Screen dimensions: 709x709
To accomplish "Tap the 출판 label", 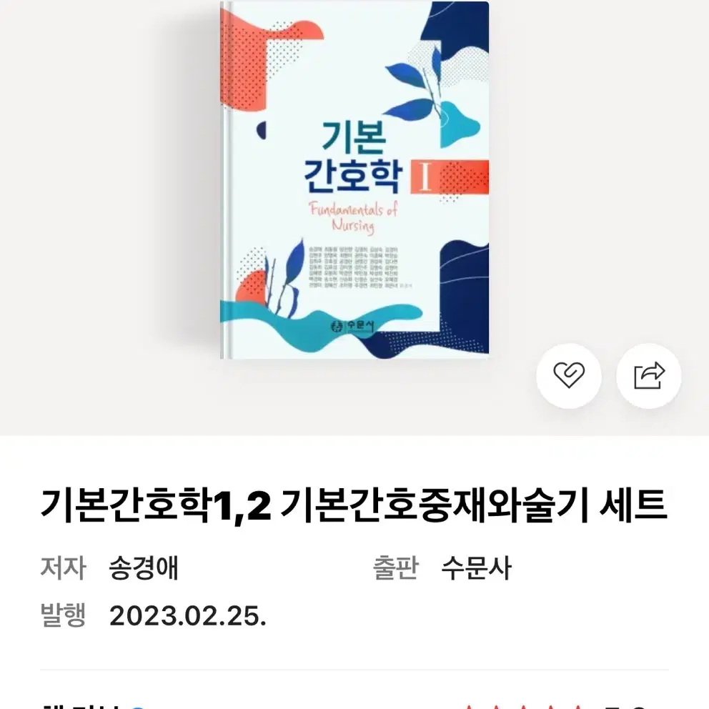I will (396, 567).
